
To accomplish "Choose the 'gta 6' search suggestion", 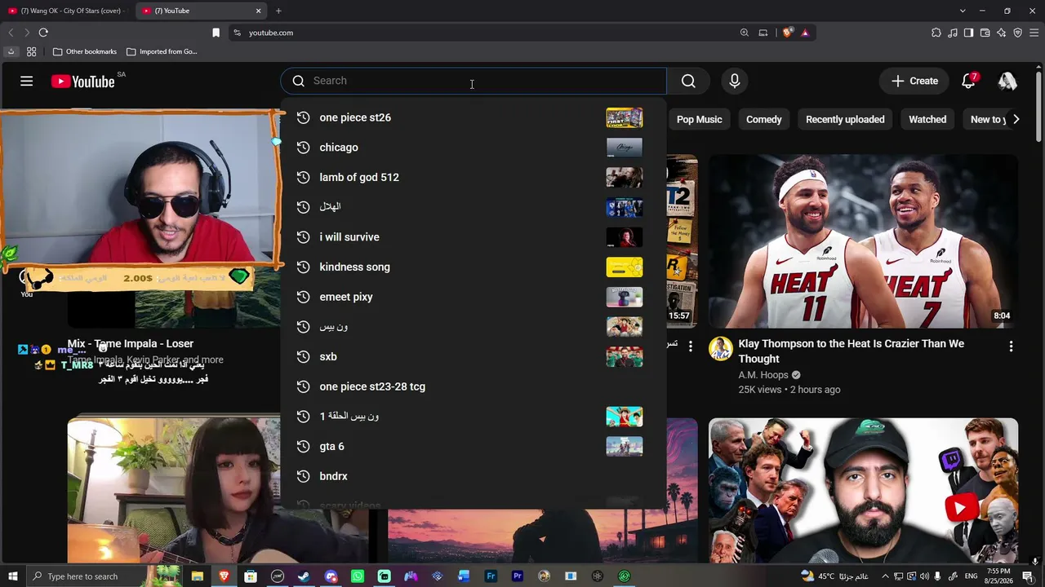I will [474, 446].
